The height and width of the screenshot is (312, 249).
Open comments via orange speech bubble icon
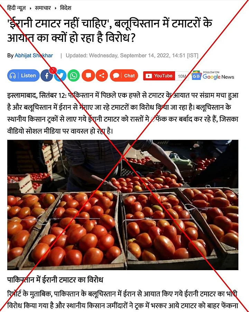[88, 76]
